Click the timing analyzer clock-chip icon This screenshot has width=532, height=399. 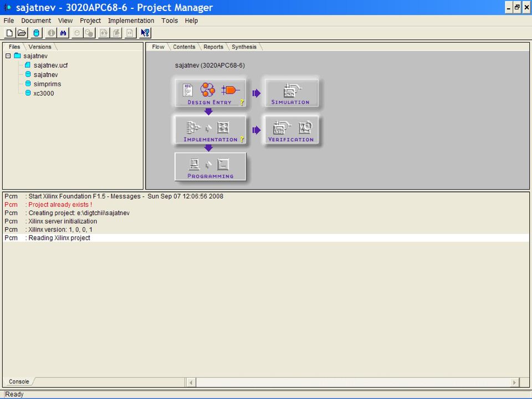point(305,127)
